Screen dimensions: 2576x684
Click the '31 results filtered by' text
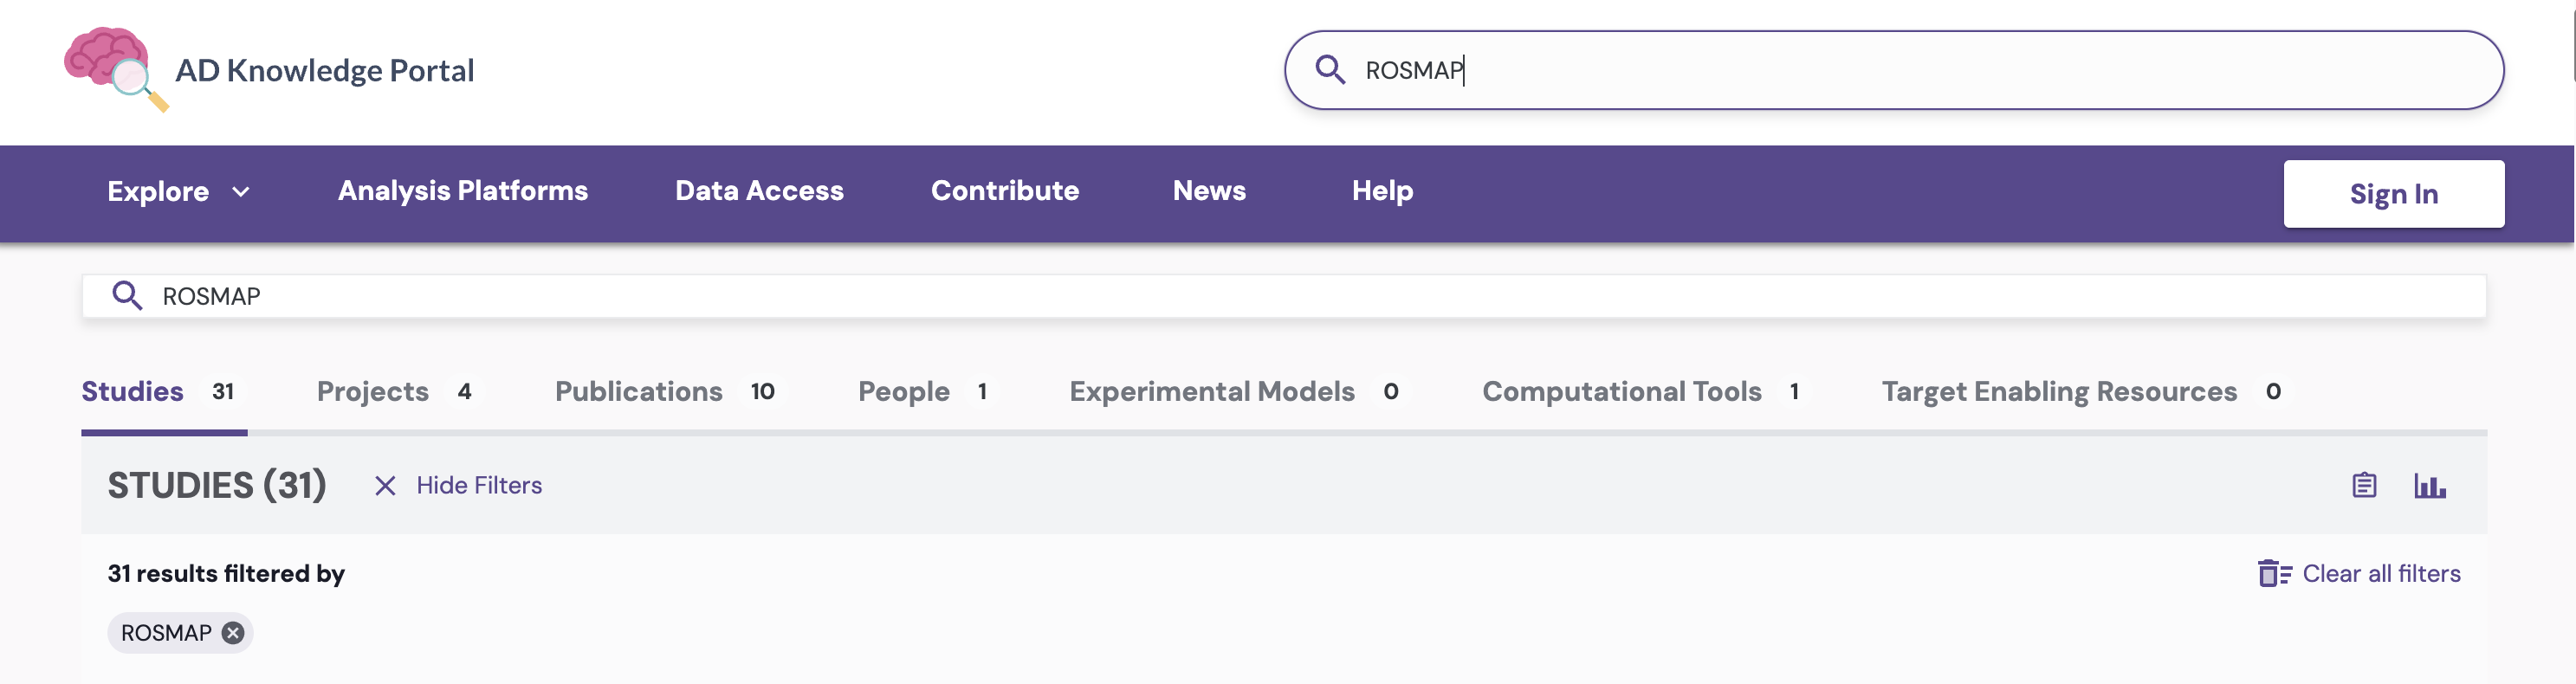tap(226, 573)
